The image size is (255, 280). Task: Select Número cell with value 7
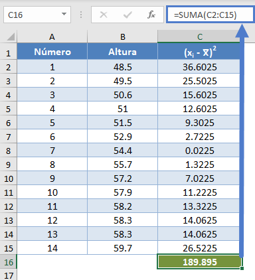[52, 151]
